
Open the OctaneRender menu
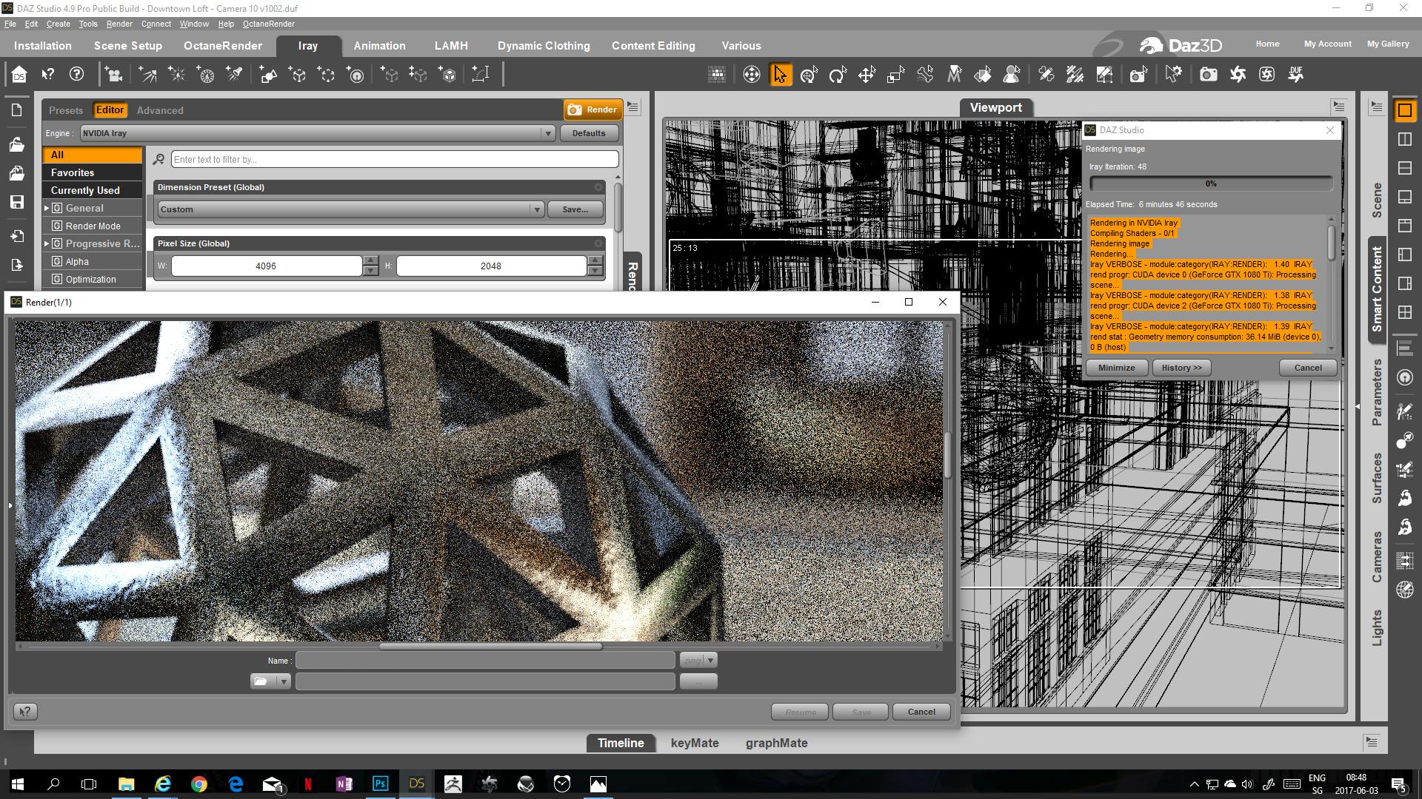pyautogui.click(x=268, y=24)
